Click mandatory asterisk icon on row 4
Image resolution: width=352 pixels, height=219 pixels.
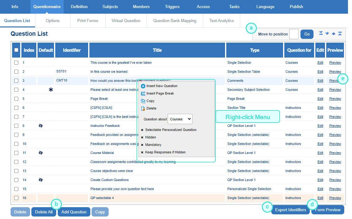point(51,90)
